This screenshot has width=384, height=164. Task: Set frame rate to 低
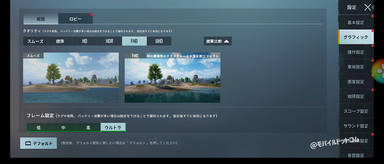pyautogui.click(x=39, y=127)
